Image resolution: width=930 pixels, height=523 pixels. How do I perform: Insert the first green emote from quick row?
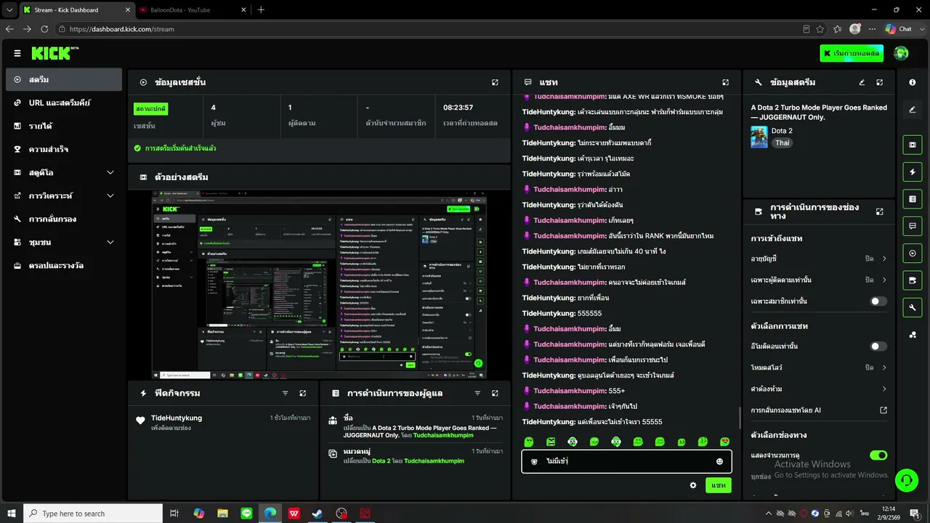529,442
